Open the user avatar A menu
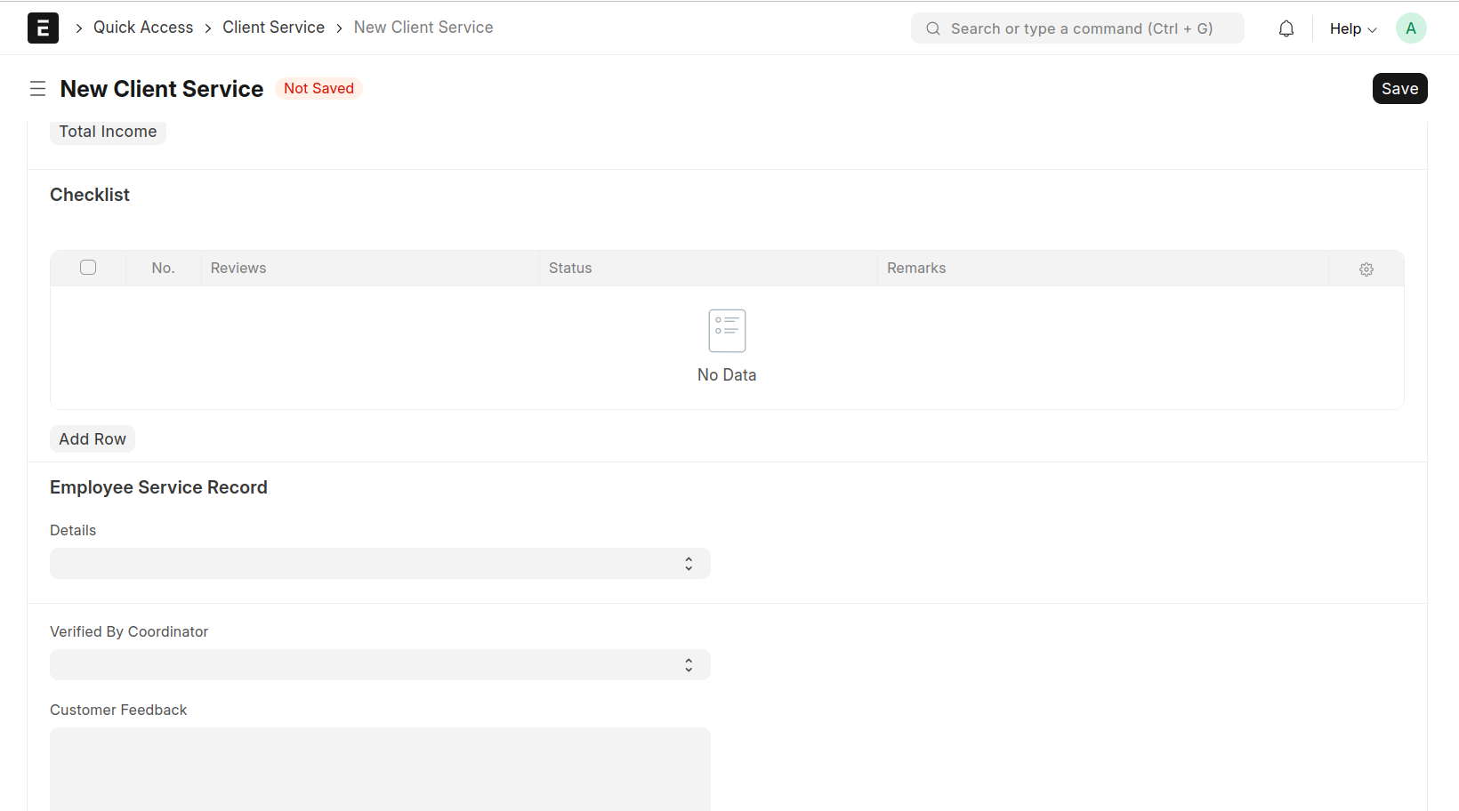 [x=1410, y=28]
